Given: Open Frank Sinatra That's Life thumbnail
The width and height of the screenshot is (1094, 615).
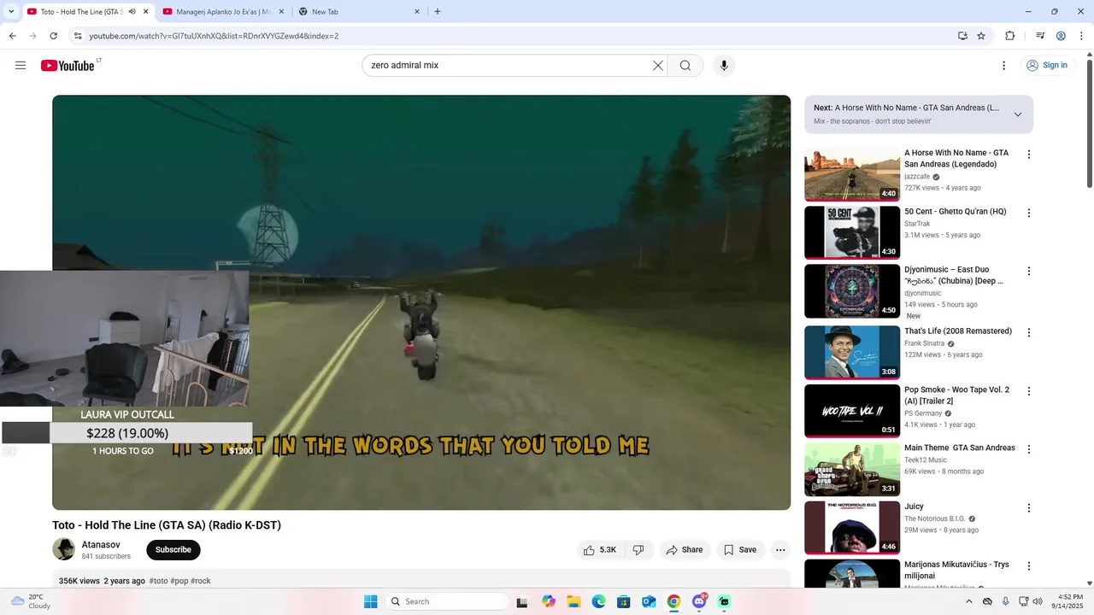Looking at the screenshot, I should (852, 353).
